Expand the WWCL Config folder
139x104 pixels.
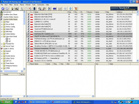click(2, 27)
